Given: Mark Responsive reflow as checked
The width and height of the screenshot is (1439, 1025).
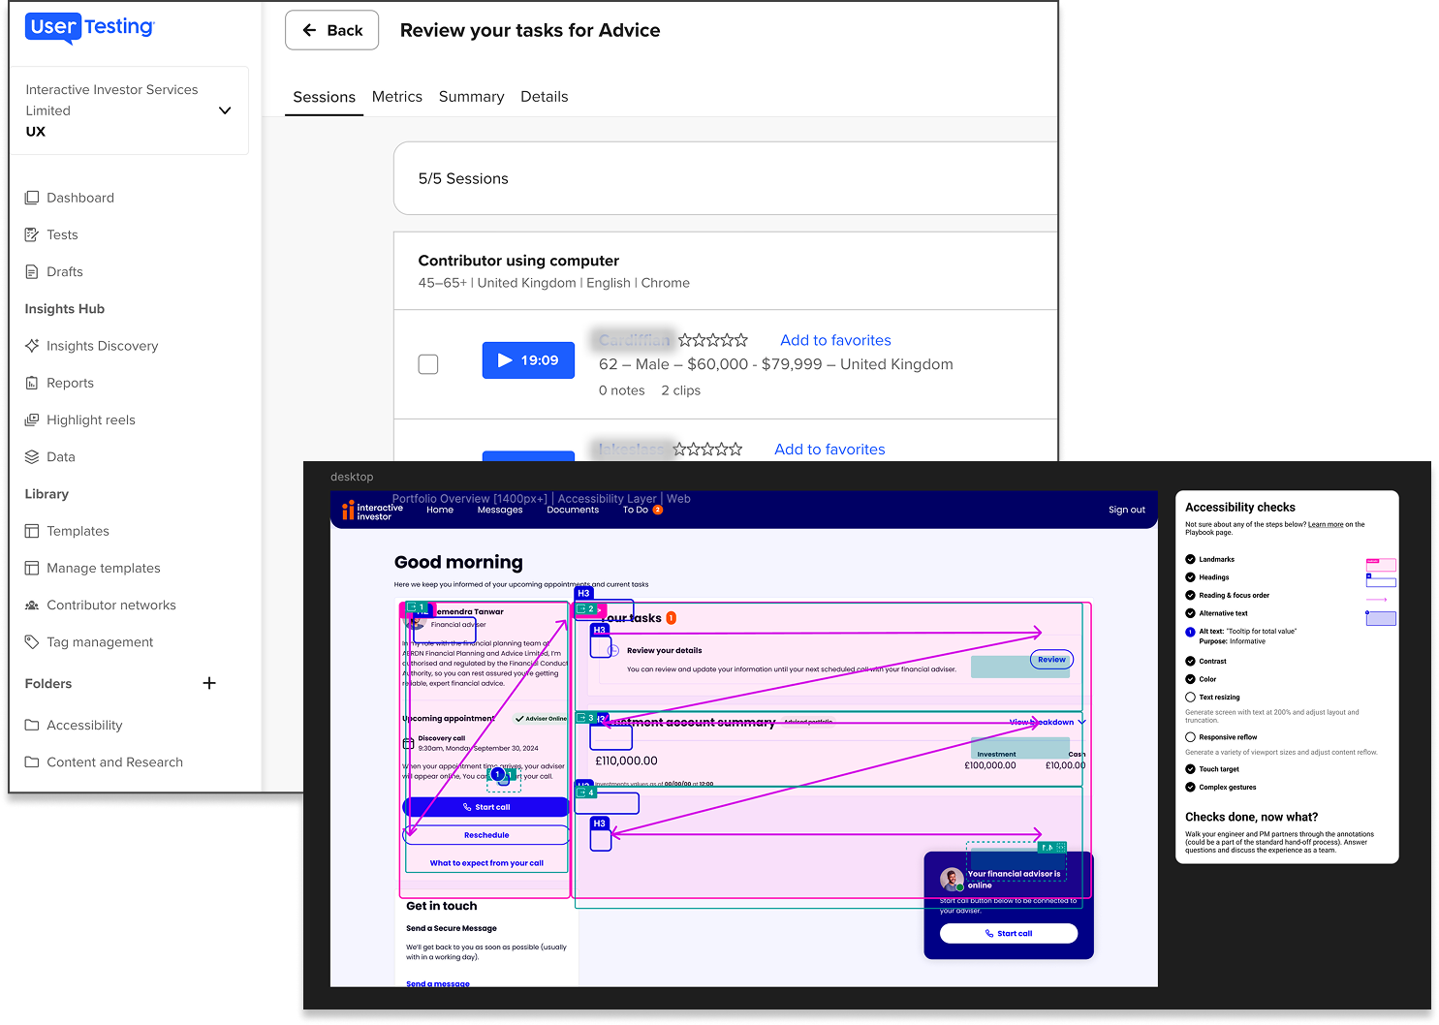Looking at the screenshot, I should pos(1190,737).
